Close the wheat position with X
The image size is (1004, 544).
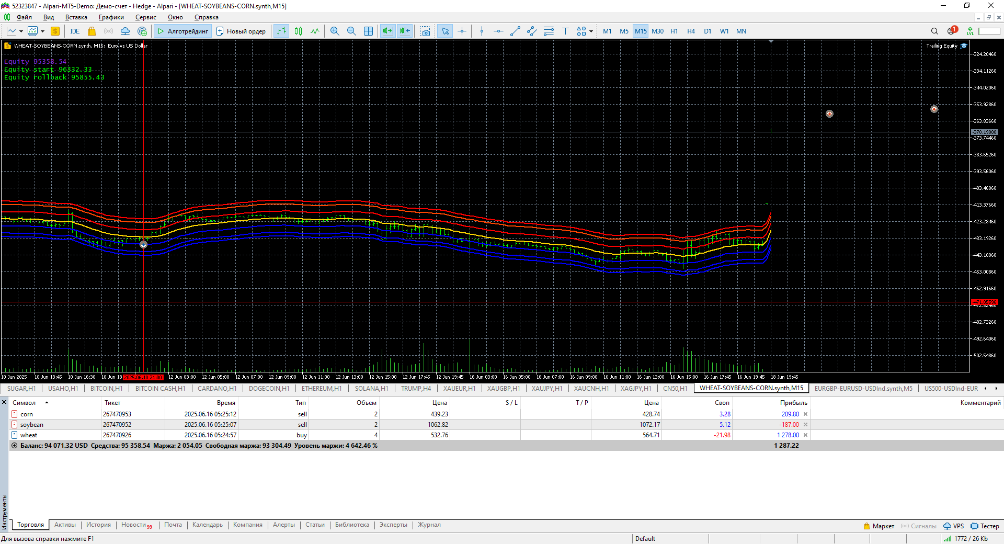tap(805, 435)
